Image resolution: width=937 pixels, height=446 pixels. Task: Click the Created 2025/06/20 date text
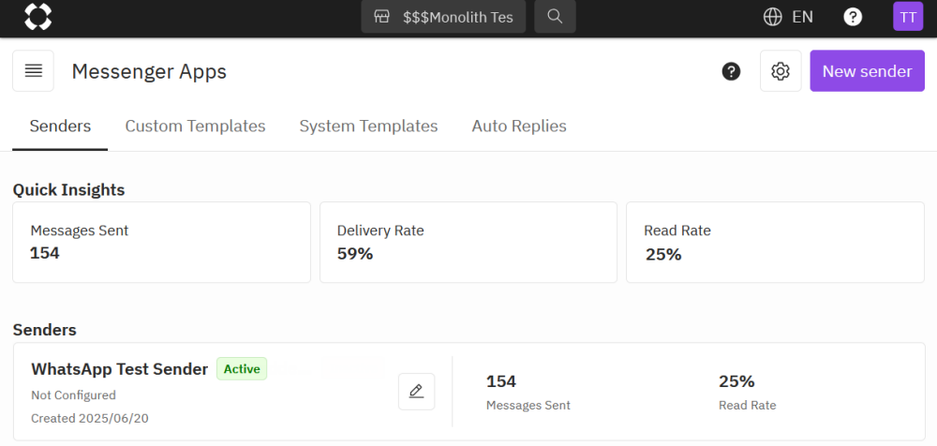(90, 419)
